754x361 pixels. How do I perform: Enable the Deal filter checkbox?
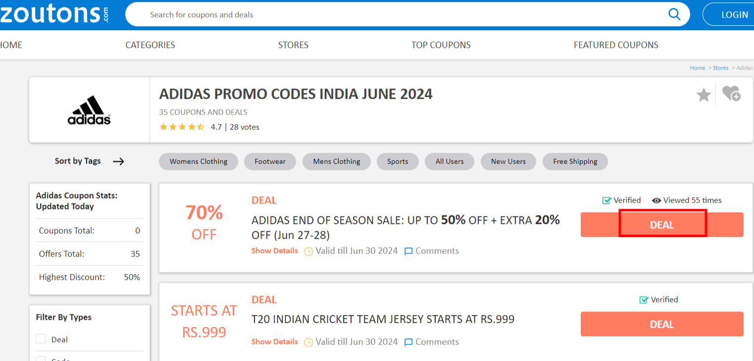tap(40, 339)
